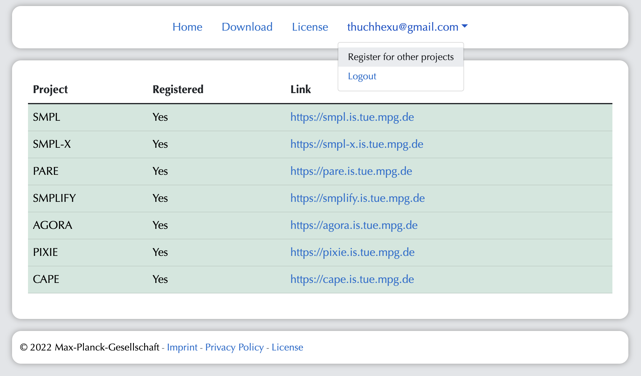Open Imprint in the footer

click(x=182, y=347)
